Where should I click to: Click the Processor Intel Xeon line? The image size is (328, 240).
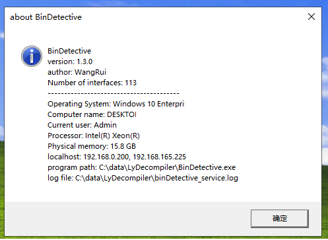tap(94, 136)
